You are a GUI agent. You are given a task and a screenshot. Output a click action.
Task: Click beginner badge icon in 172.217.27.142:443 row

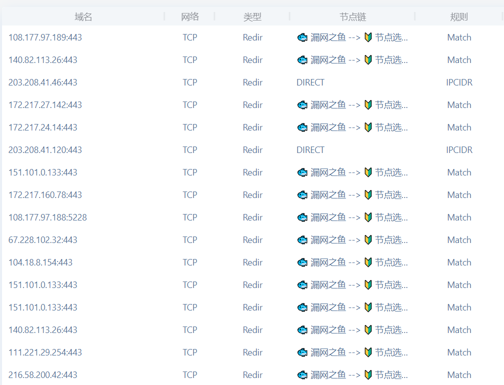point(368,105)
